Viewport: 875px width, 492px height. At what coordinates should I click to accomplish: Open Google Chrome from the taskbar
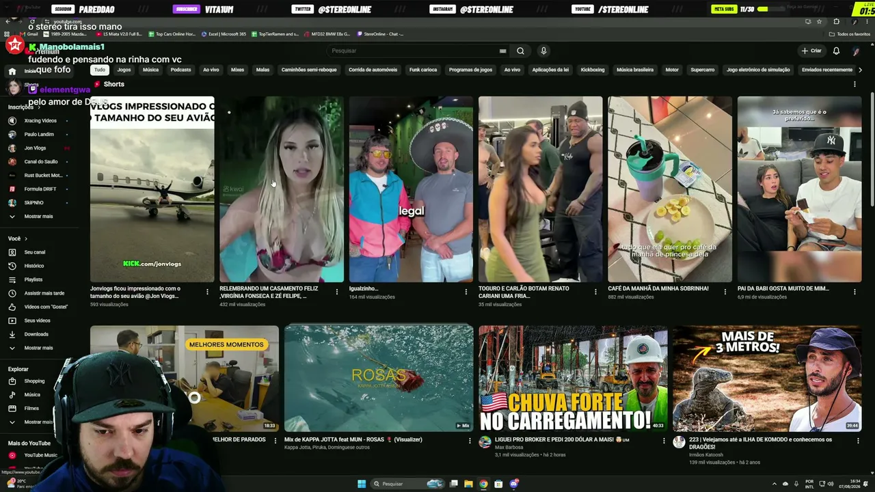(x=483, y=484)
